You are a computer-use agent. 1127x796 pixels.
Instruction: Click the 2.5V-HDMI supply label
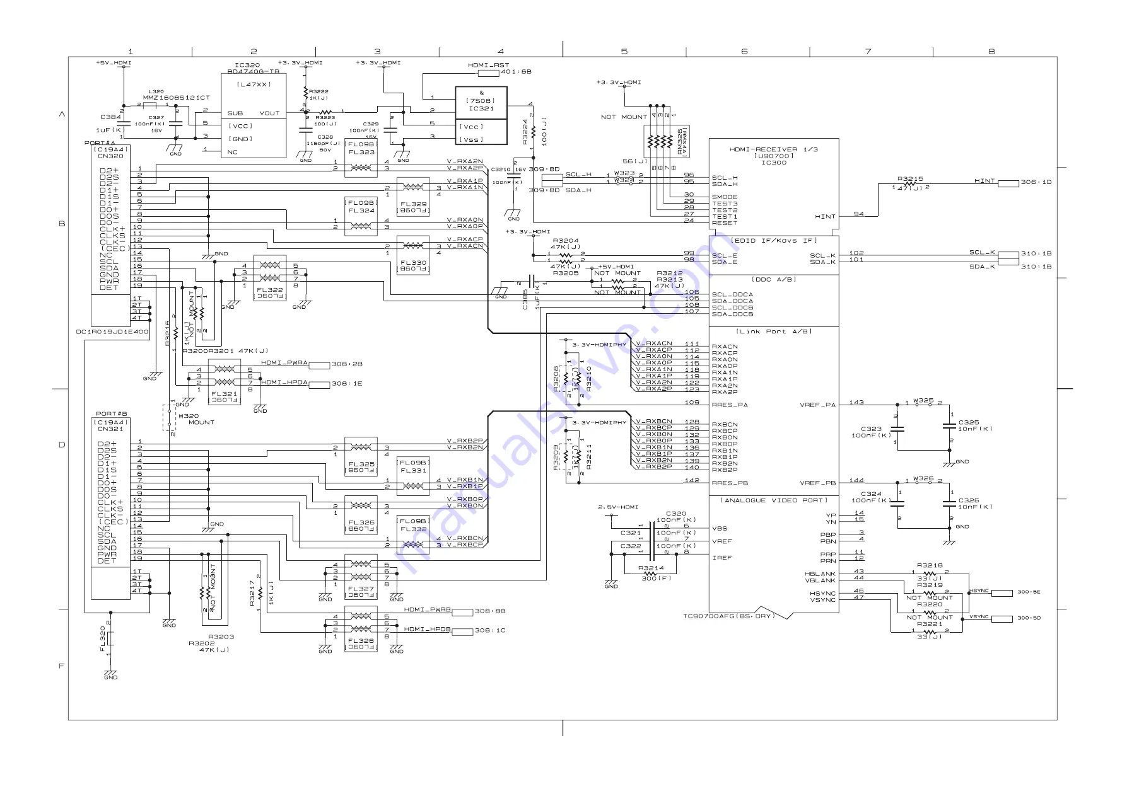tap(618, 507)
